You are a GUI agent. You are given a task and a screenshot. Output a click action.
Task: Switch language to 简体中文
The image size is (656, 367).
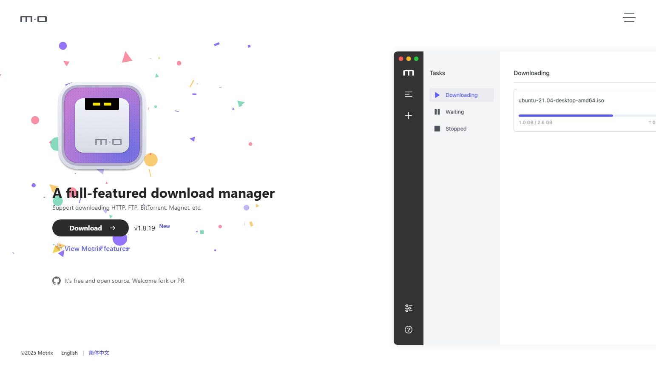[x=99, y=353]
